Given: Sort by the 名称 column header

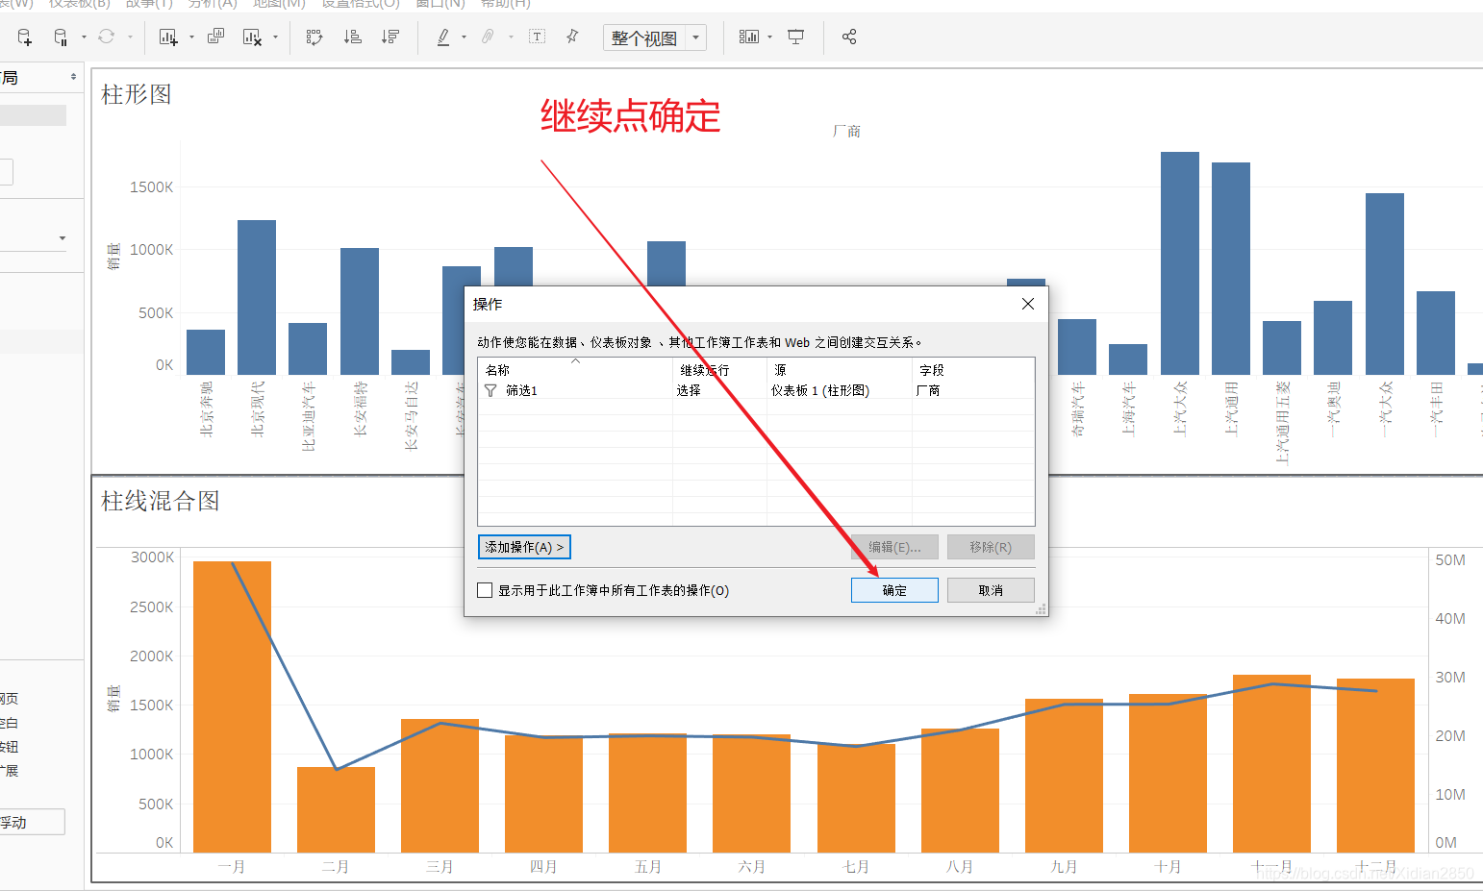Looking at the screenshot, I should click(x=575, y=370).
